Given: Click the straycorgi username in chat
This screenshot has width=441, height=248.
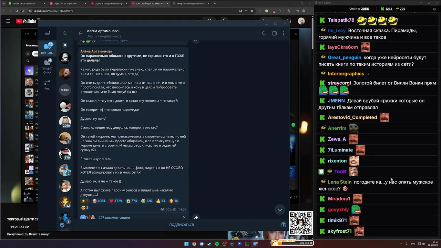Looking at the screenshot, I should click(x=339, y=83).
